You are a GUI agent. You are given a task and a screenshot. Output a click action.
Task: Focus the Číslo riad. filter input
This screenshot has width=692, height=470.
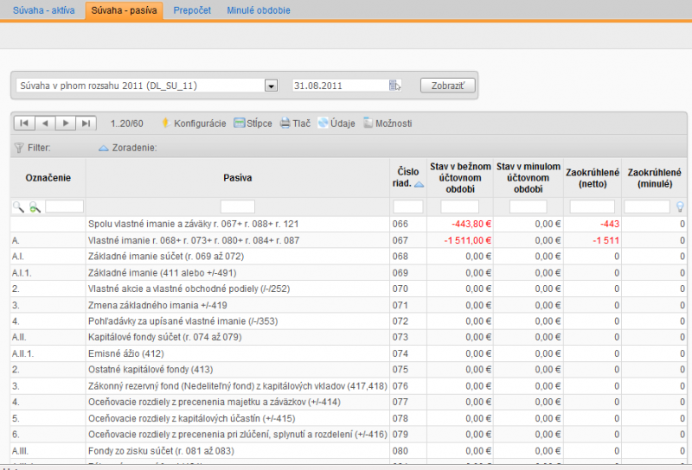407,206
